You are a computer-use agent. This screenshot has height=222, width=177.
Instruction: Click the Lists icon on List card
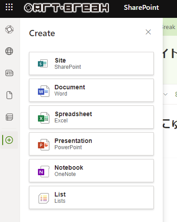tap(44, 198)
